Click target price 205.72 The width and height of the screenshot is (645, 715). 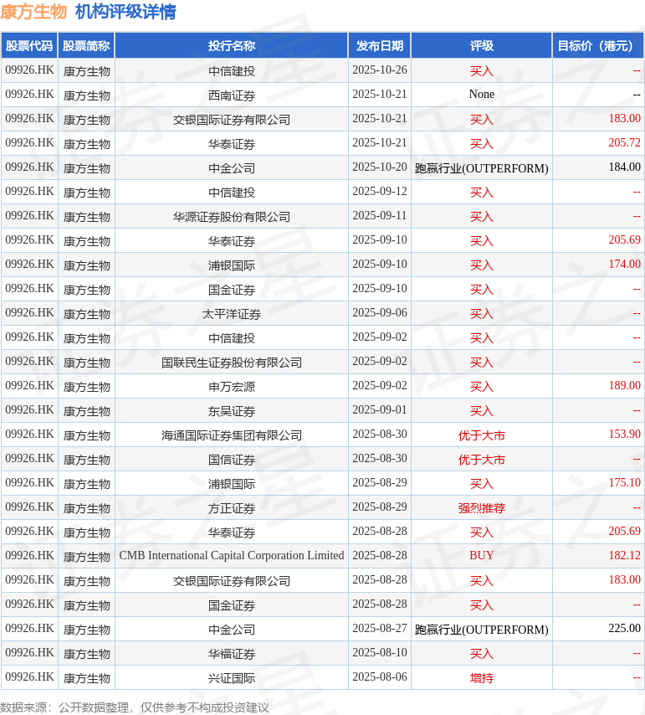point(624,142)
